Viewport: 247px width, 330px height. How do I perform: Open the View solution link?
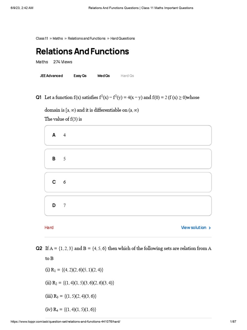[x=194, y=228]
